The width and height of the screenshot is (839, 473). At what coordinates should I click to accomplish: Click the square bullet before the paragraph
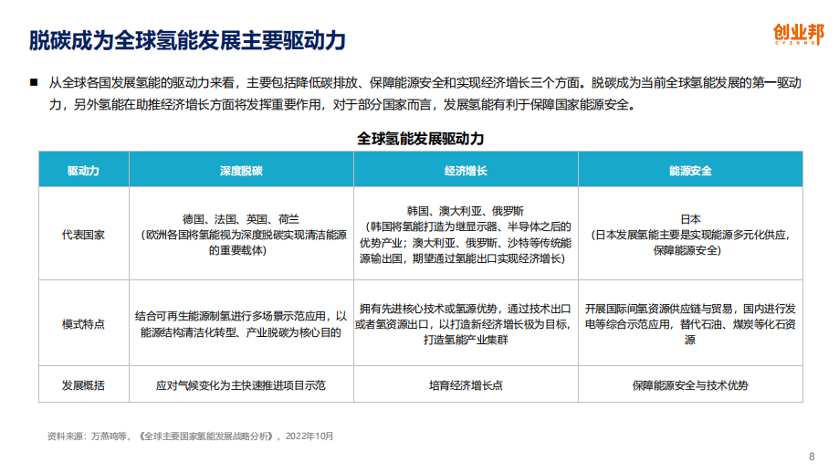[34, 82]
